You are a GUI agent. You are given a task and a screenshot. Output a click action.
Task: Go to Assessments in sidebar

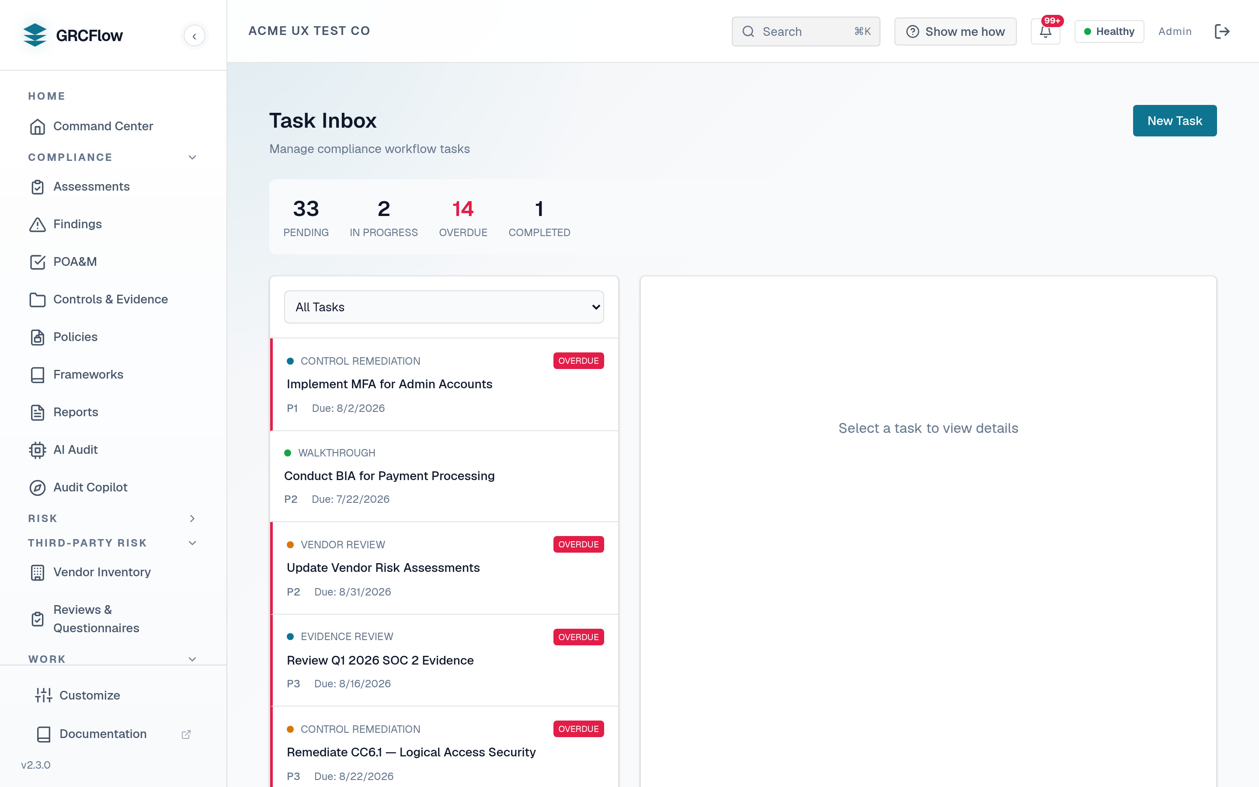pos(113,187)
